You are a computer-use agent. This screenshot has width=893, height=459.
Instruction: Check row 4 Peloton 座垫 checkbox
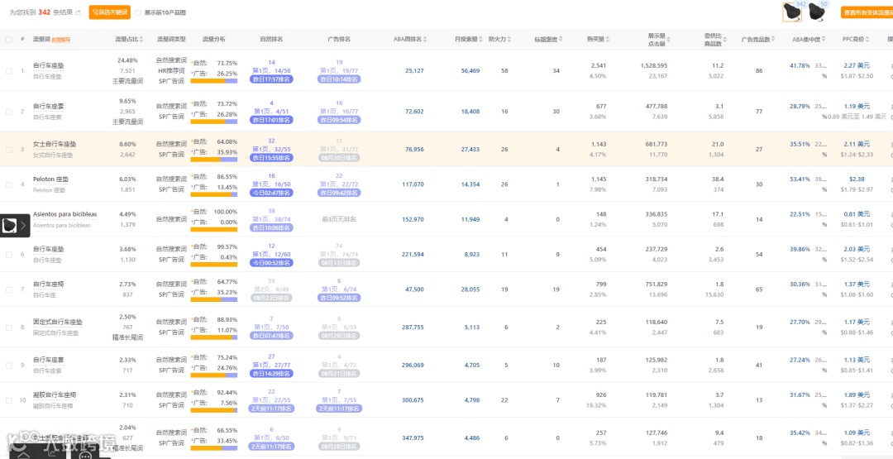(8, 184)
